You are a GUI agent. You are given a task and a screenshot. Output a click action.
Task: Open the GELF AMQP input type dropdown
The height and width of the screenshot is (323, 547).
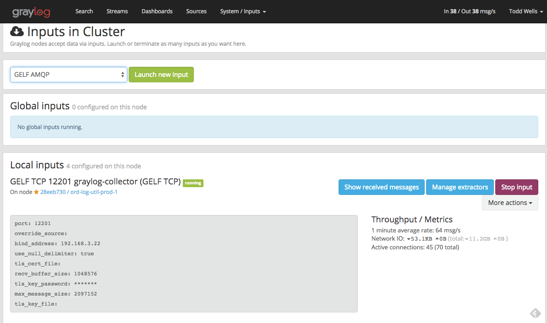pos(69,75)
